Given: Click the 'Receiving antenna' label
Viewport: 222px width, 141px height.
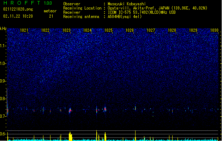Looking at the screenshot, I should click(x=81, y=17).
